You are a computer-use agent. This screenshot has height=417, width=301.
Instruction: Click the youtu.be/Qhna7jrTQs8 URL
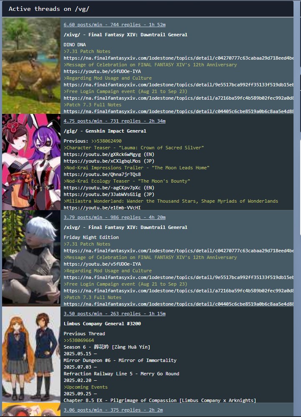pyautogui.click(x=103, y=174)
